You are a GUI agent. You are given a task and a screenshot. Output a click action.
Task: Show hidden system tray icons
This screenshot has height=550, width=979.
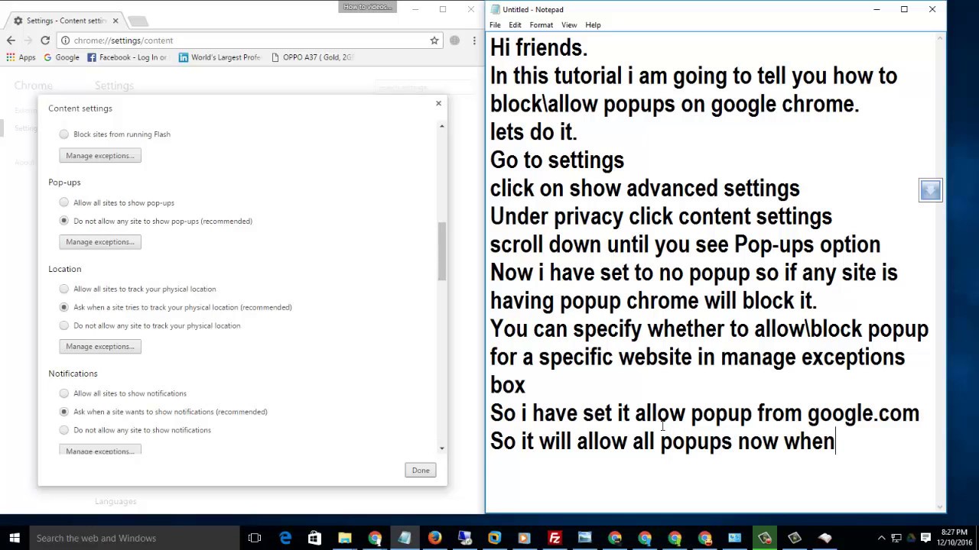881,539
